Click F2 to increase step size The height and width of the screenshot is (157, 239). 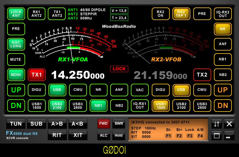click(x=179, y=136)
